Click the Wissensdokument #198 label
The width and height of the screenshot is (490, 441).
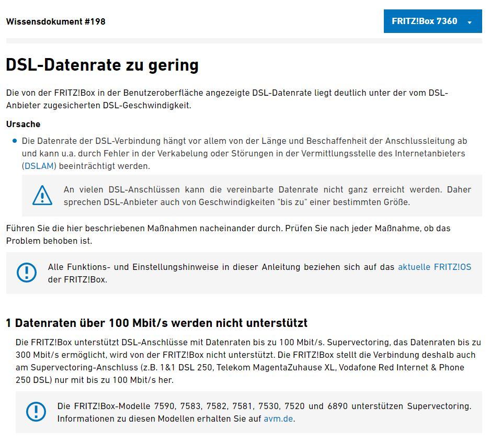(55, 21)
